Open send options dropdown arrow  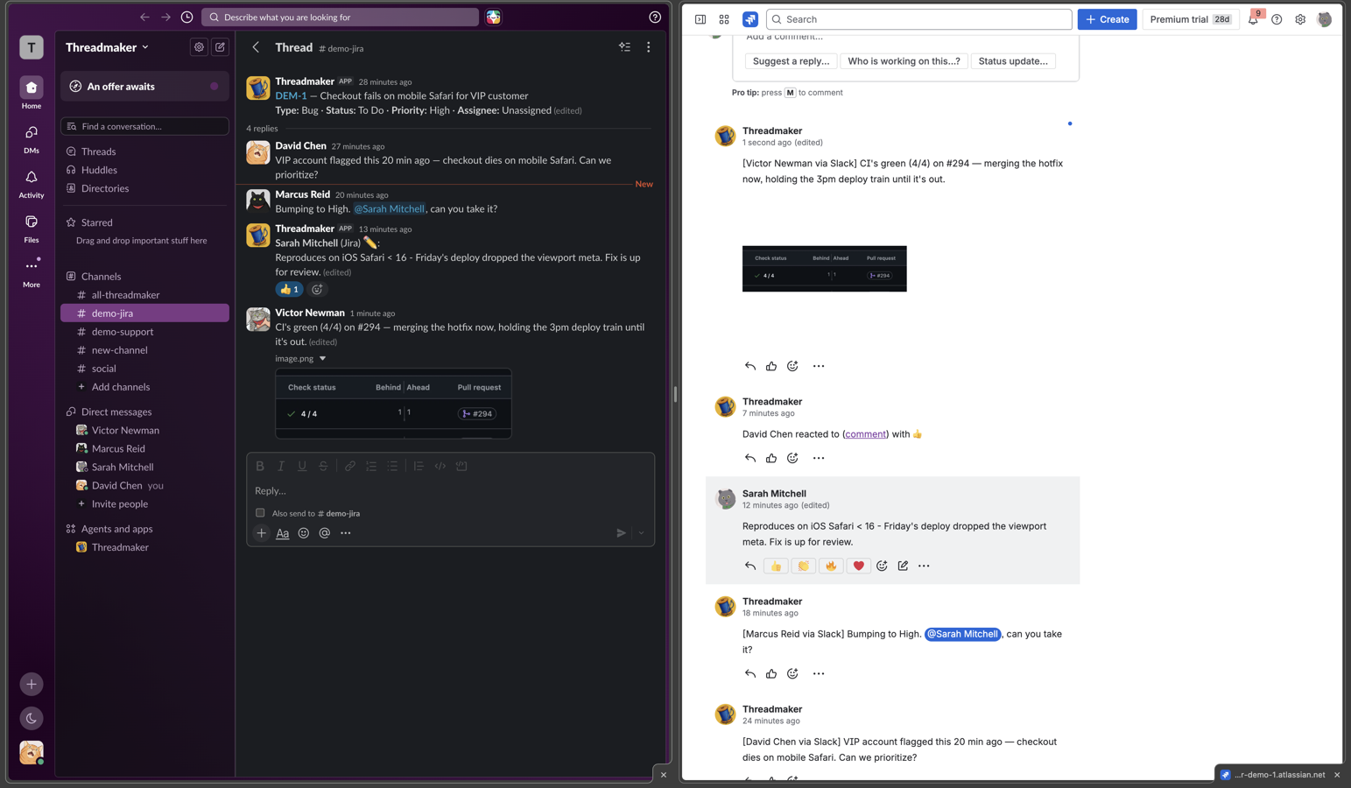(641, 532)
